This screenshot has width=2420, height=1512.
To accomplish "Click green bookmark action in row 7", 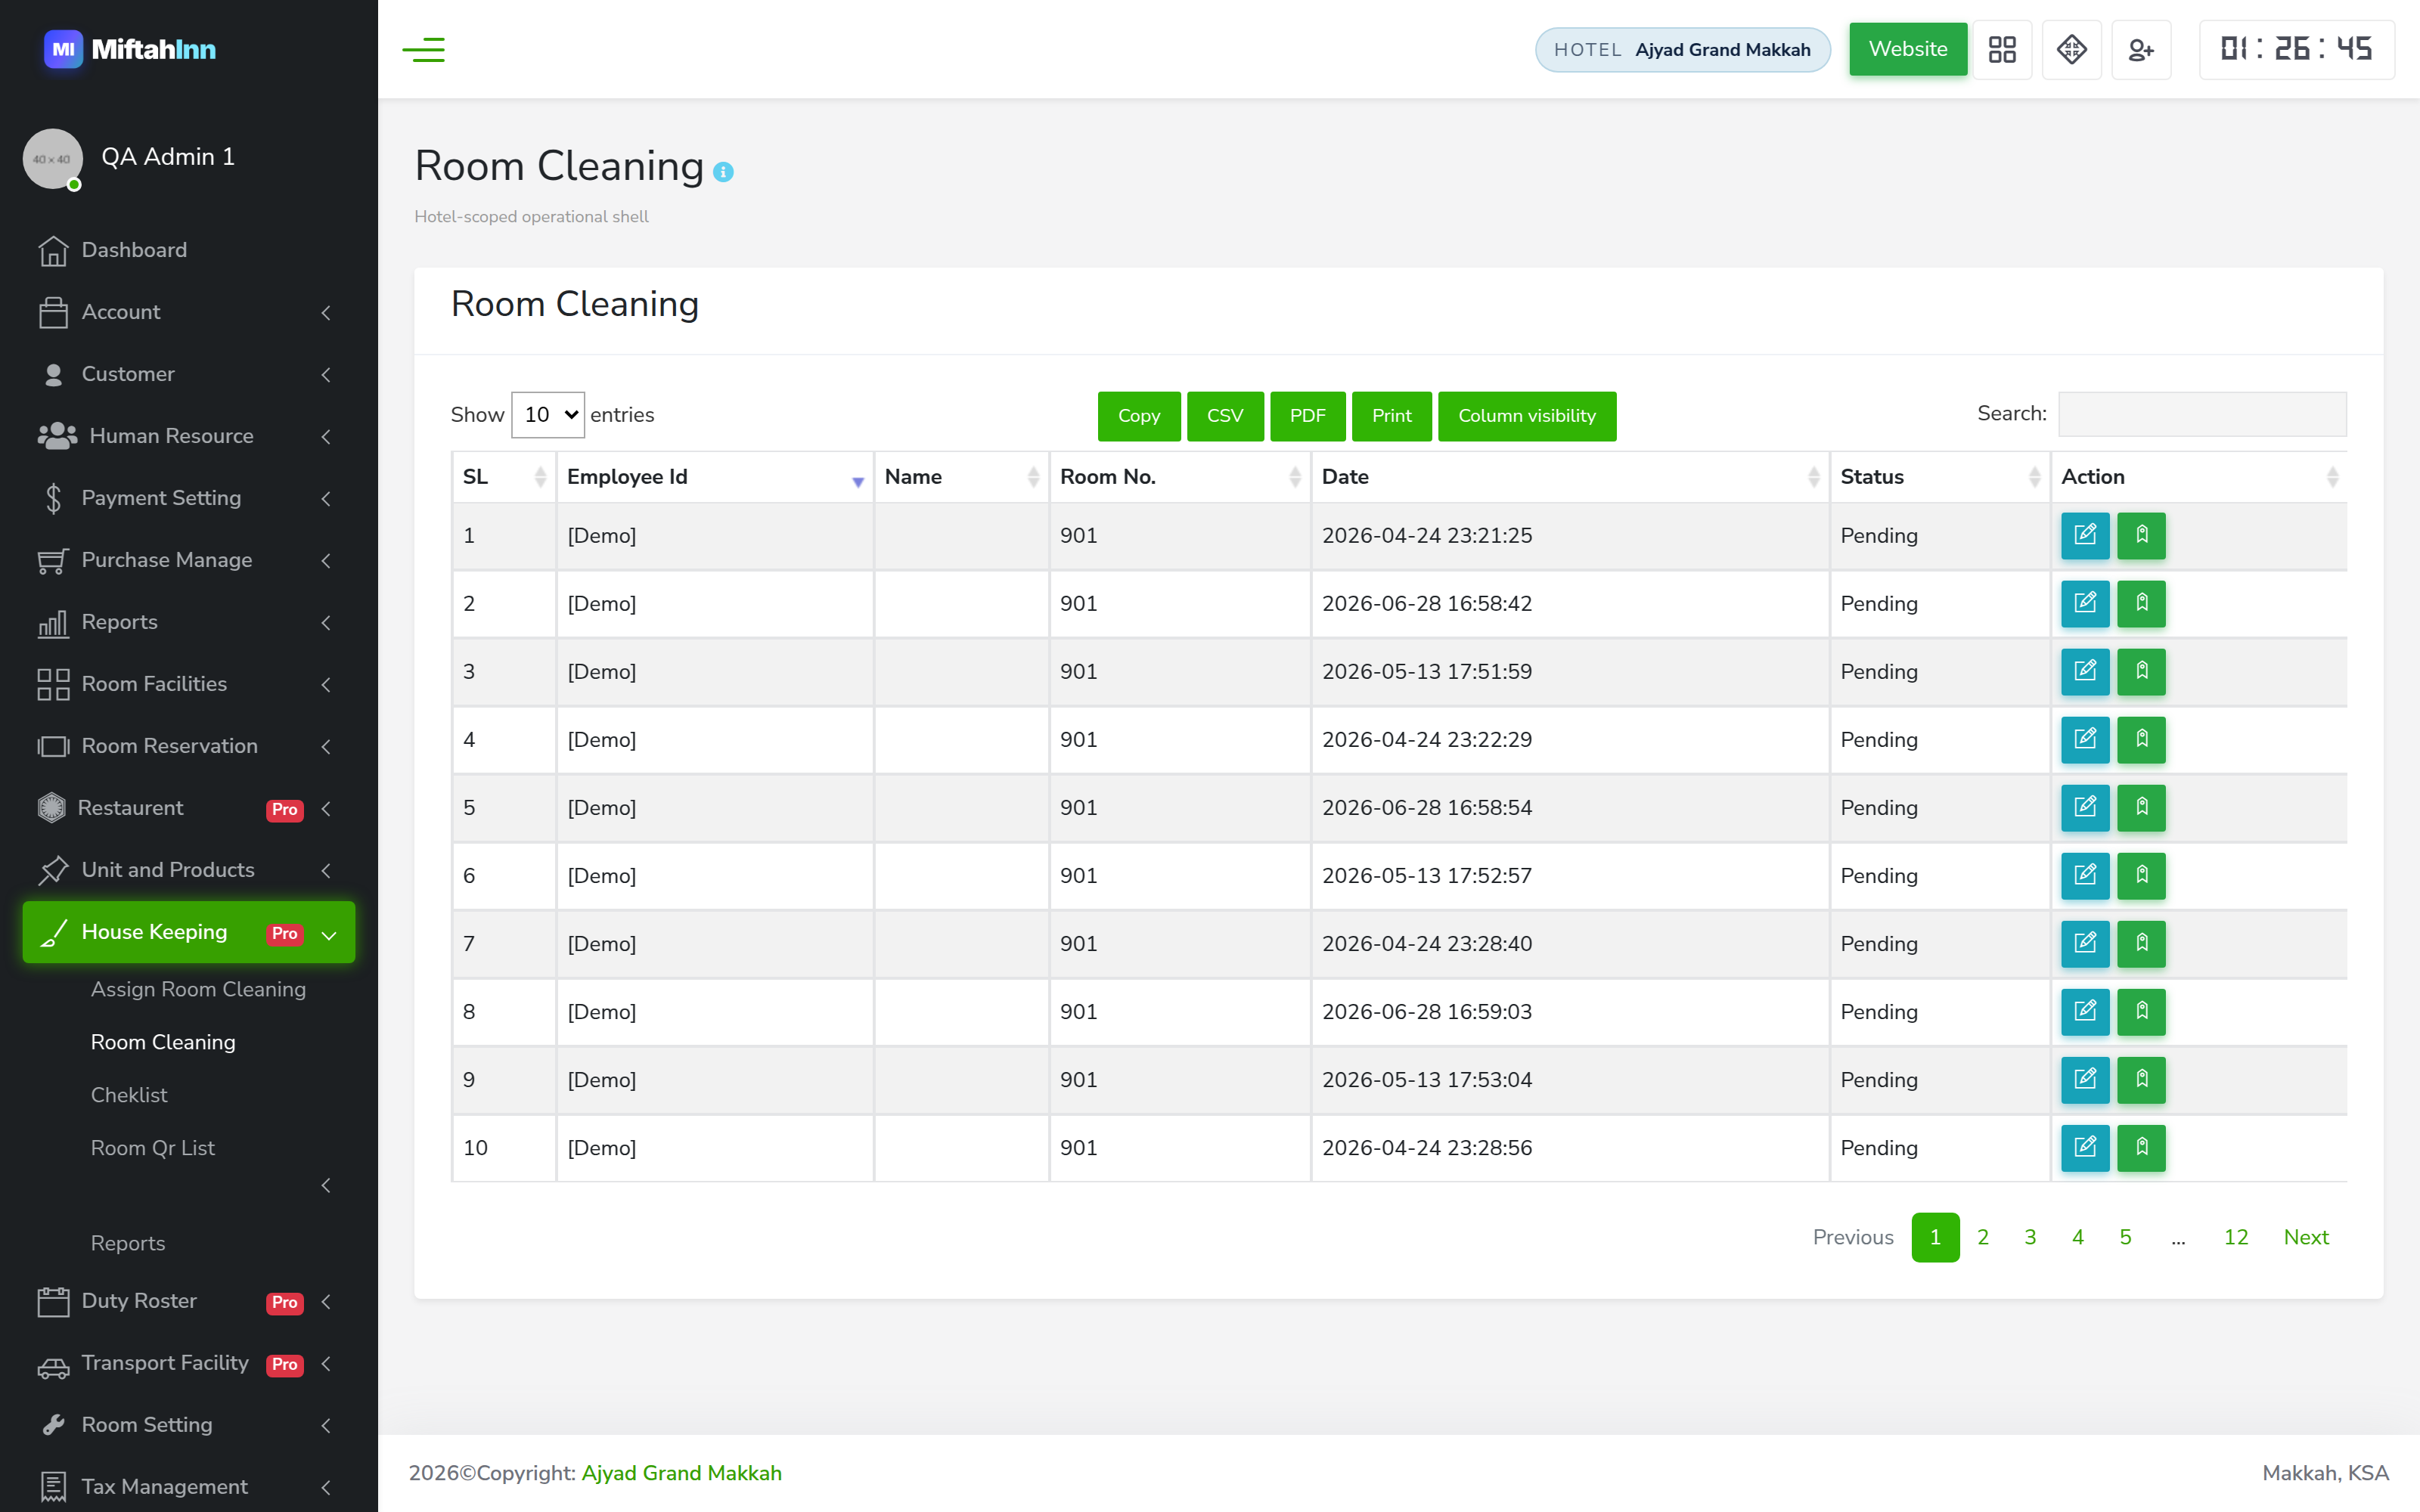I will [2141, 943].
